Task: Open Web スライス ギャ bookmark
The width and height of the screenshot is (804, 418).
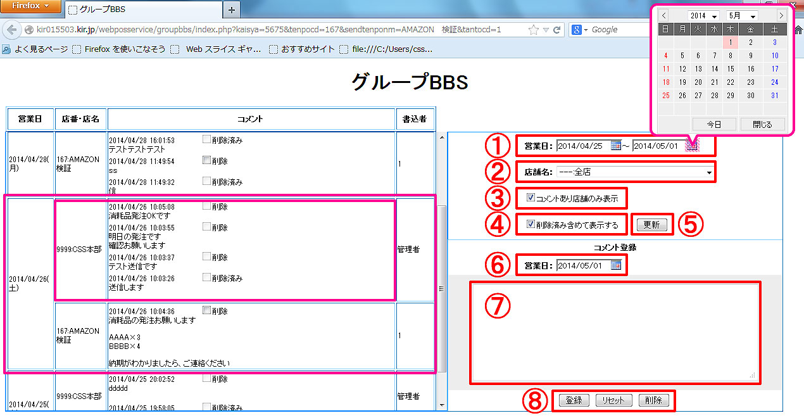Action: point(217,49)
